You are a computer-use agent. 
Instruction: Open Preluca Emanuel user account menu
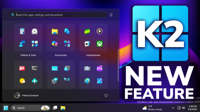coord(26,95)
